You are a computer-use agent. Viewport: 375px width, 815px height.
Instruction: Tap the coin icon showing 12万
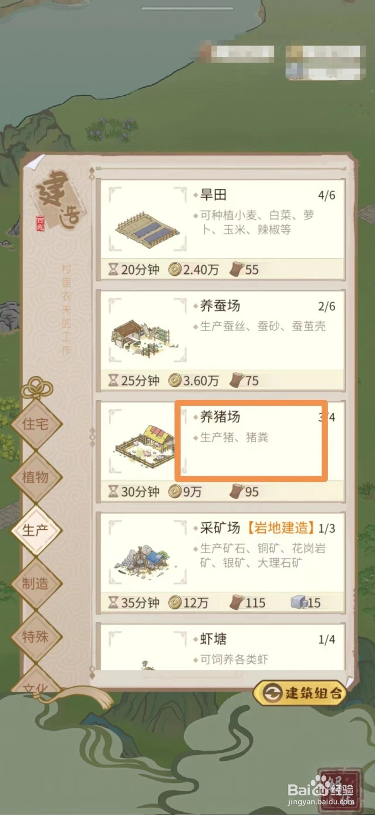175,602
